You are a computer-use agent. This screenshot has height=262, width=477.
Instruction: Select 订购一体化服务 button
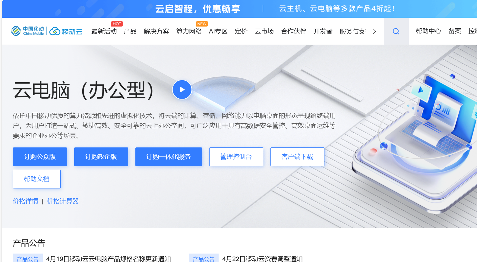tap(169, 157)
